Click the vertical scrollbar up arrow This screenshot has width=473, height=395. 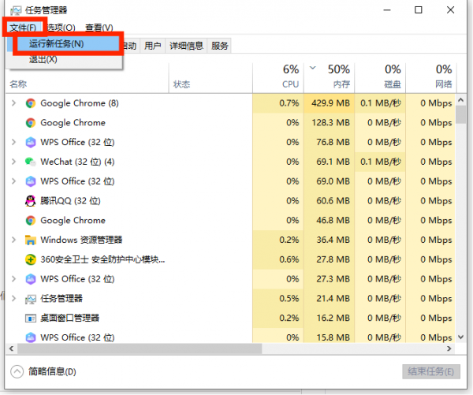pyautogui.click(x=460, y=99)
